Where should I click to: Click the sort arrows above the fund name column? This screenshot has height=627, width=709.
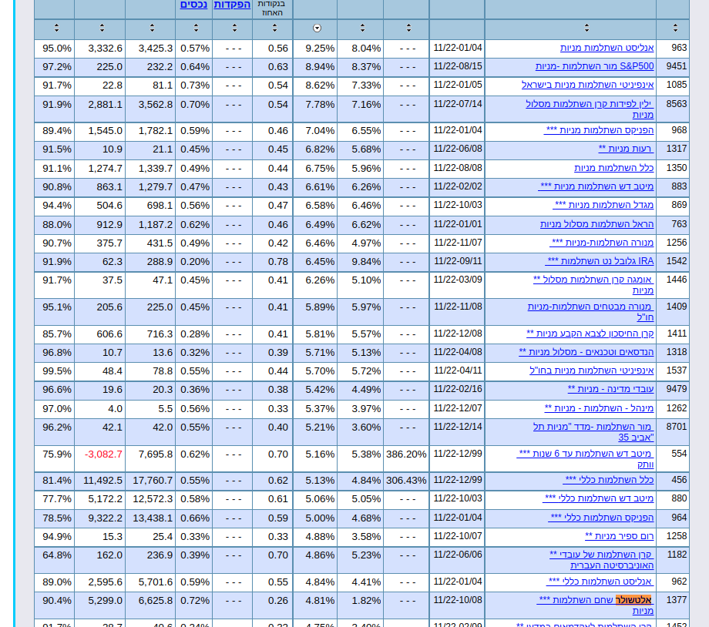[x=586, y=28]
